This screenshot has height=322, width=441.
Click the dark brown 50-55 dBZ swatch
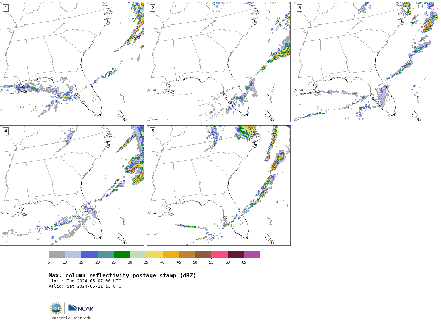[203, 255]
